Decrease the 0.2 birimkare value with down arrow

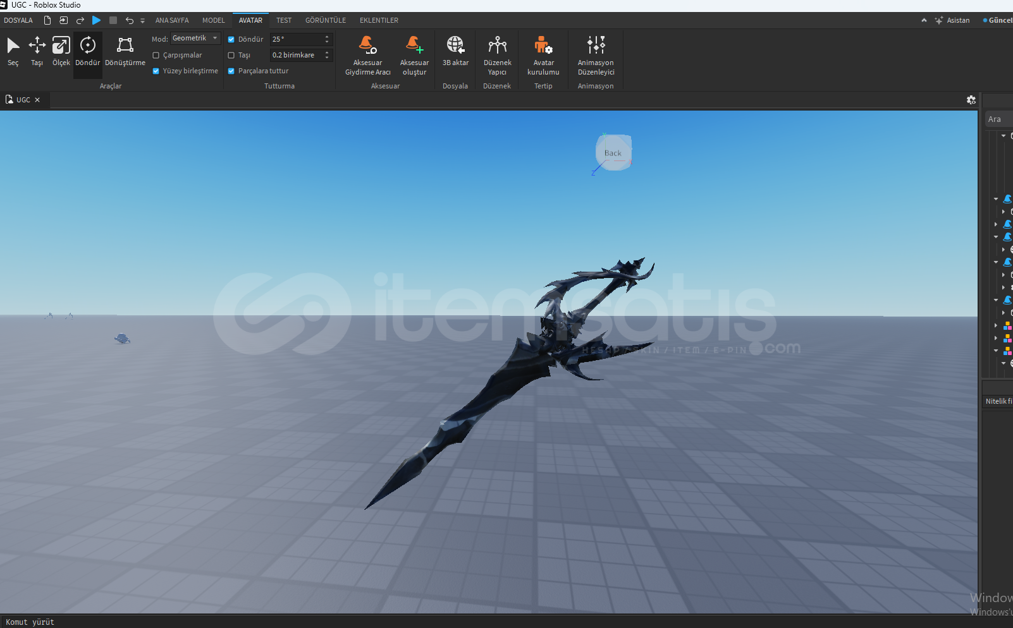[327, 57]
